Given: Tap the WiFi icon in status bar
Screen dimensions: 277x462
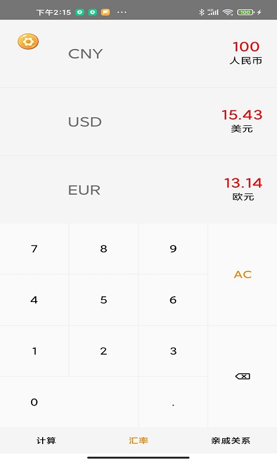Looking at the screenshot, I should 228,12.
